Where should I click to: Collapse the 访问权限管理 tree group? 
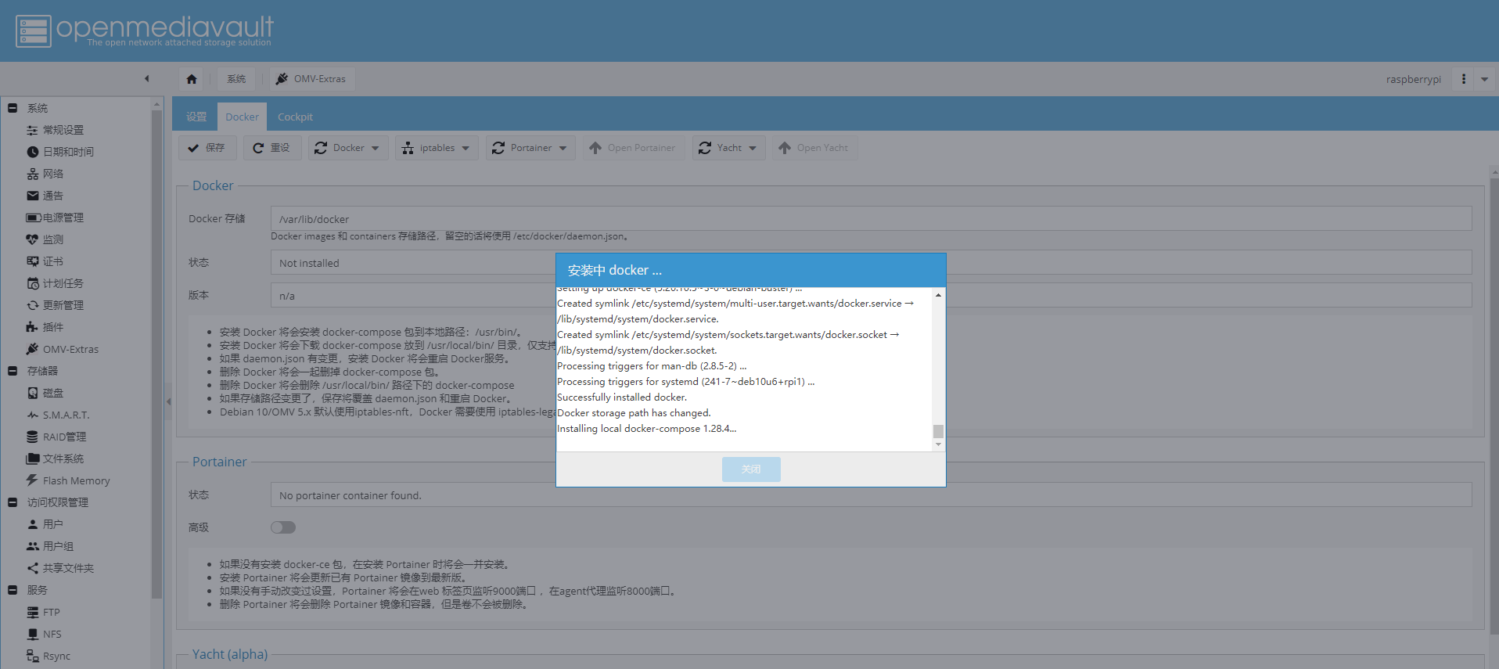tap(13, 502)
